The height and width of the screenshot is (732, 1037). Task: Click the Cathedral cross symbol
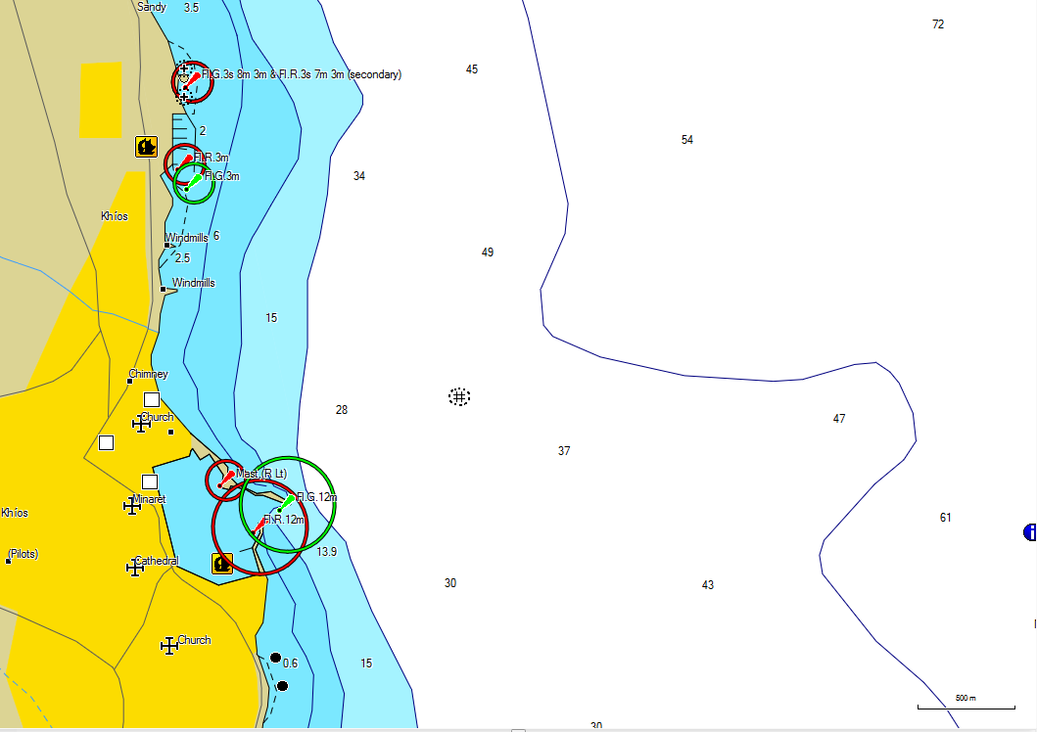[x=135, y=568]
